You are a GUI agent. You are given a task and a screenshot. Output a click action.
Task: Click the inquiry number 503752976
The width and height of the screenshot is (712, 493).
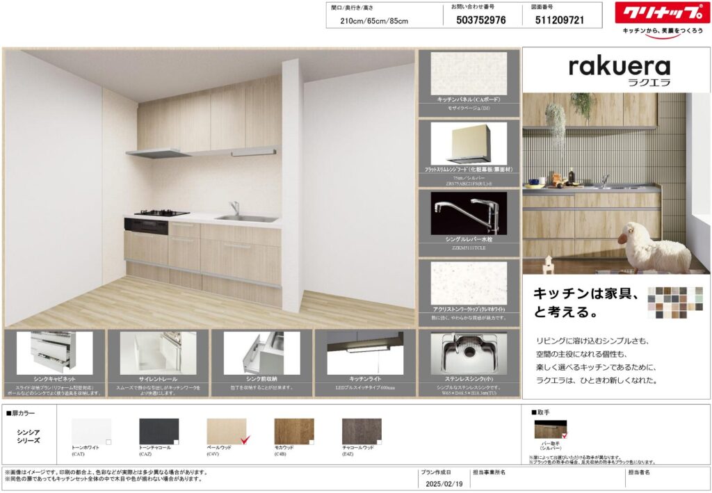tap(481, 20)
